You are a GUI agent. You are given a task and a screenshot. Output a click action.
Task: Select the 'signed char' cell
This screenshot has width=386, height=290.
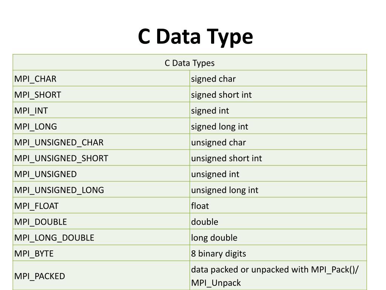[x=278, y=79]
